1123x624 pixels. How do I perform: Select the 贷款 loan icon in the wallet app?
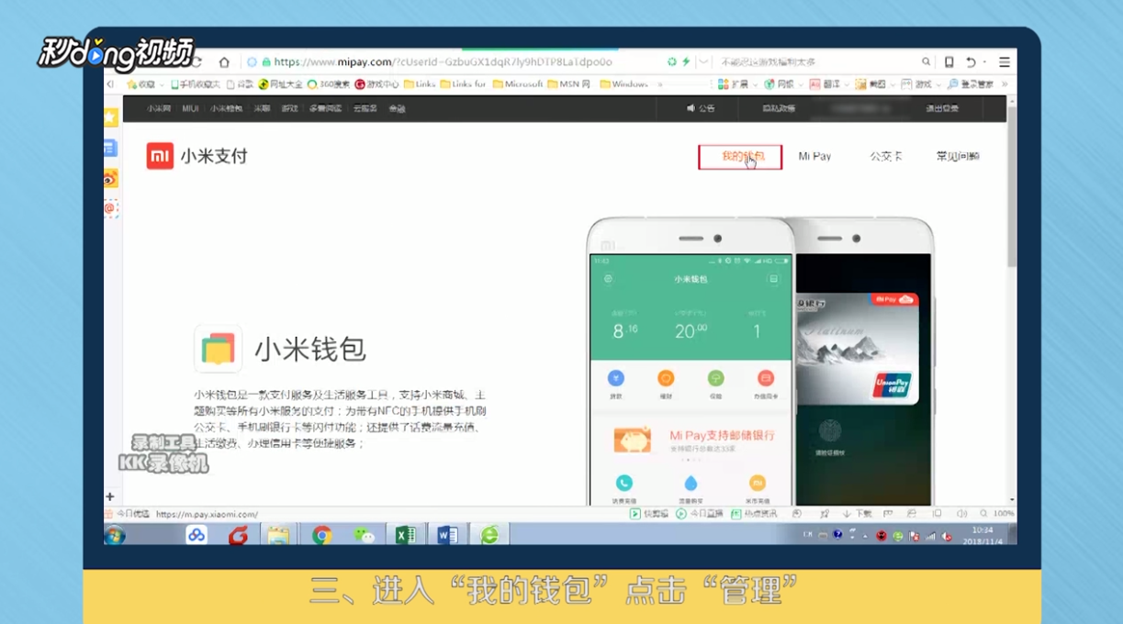pos(616,378)
